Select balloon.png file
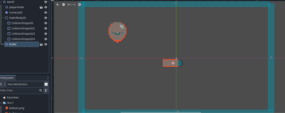This screenshot has width=285, height=113. (x=17, y=108)
